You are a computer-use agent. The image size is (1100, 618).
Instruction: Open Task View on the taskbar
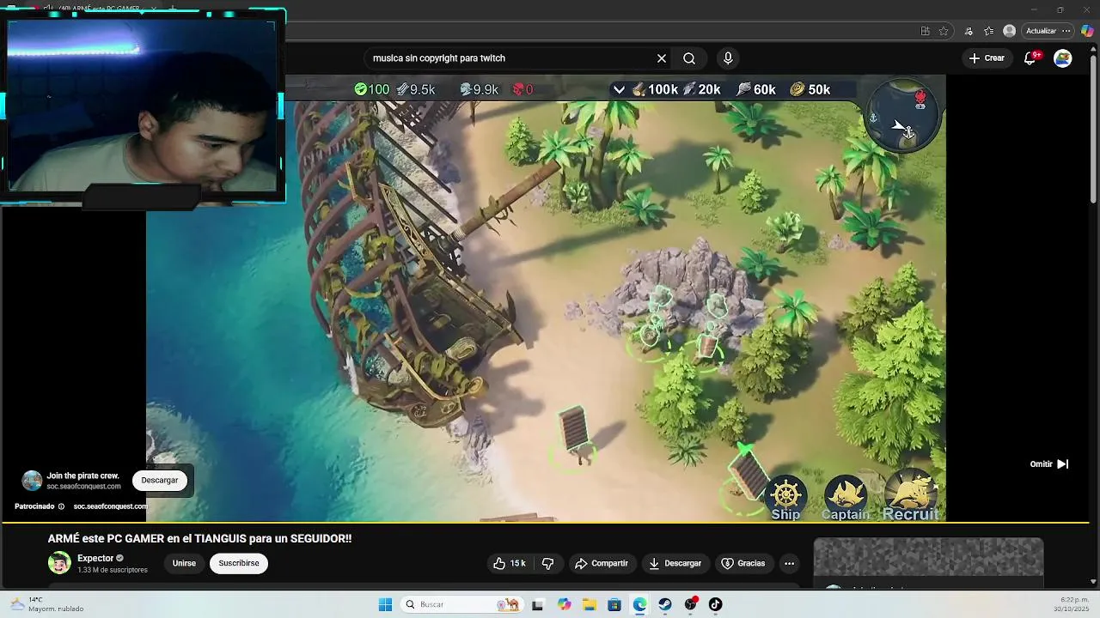coord(537,604)
